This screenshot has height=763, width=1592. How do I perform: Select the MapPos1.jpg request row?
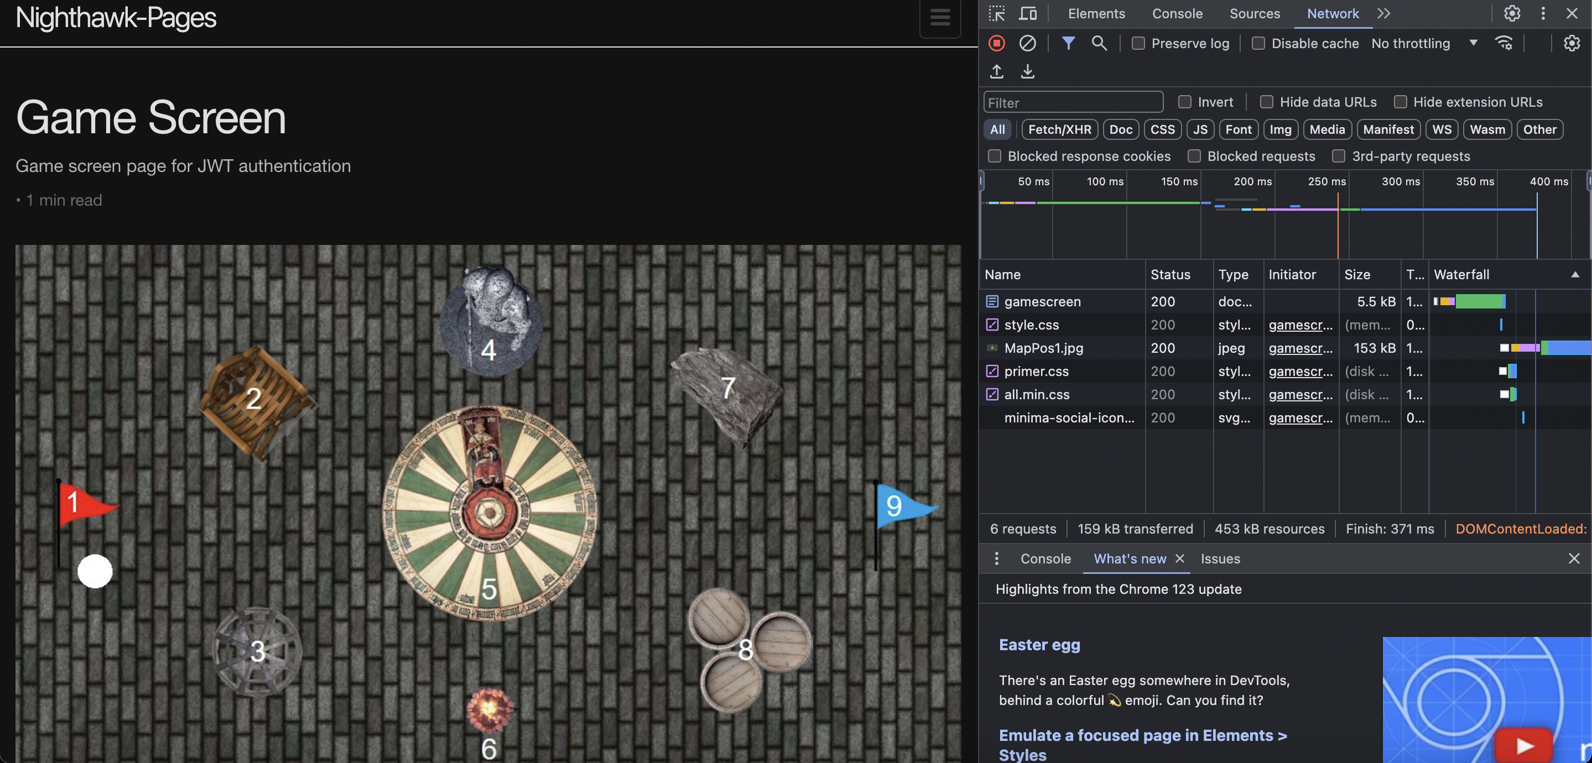click(1286, 348)
